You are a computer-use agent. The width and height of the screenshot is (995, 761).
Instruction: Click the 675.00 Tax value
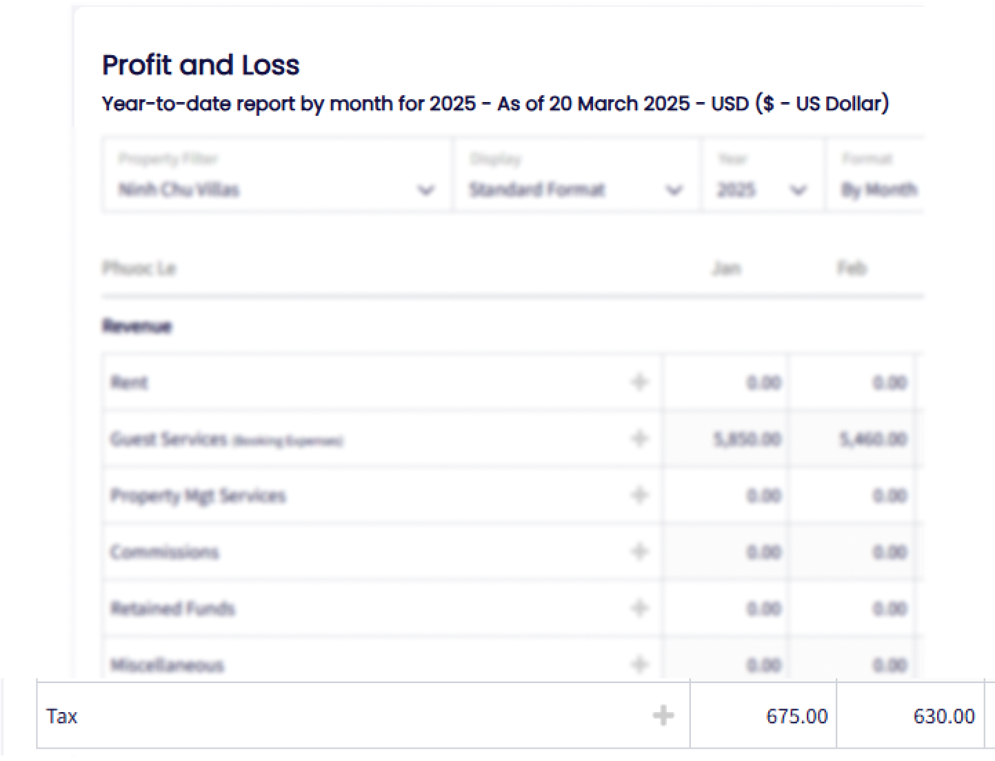[x=796, y=716]
